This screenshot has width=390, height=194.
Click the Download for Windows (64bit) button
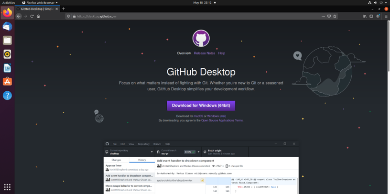[201, 105]
